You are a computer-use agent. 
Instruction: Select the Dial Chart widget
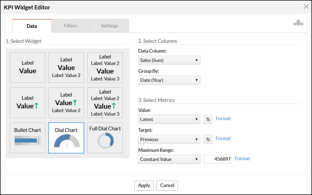click(x=66, y=138)
